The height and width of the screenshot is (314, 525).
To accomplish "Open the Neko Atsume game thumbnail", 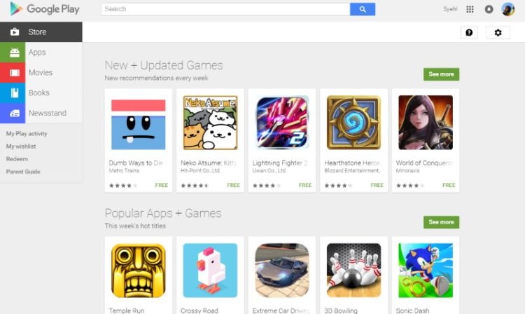I will 210,123.
